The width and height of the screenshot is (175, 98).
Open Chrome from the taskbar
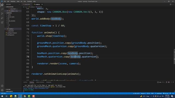25,96
